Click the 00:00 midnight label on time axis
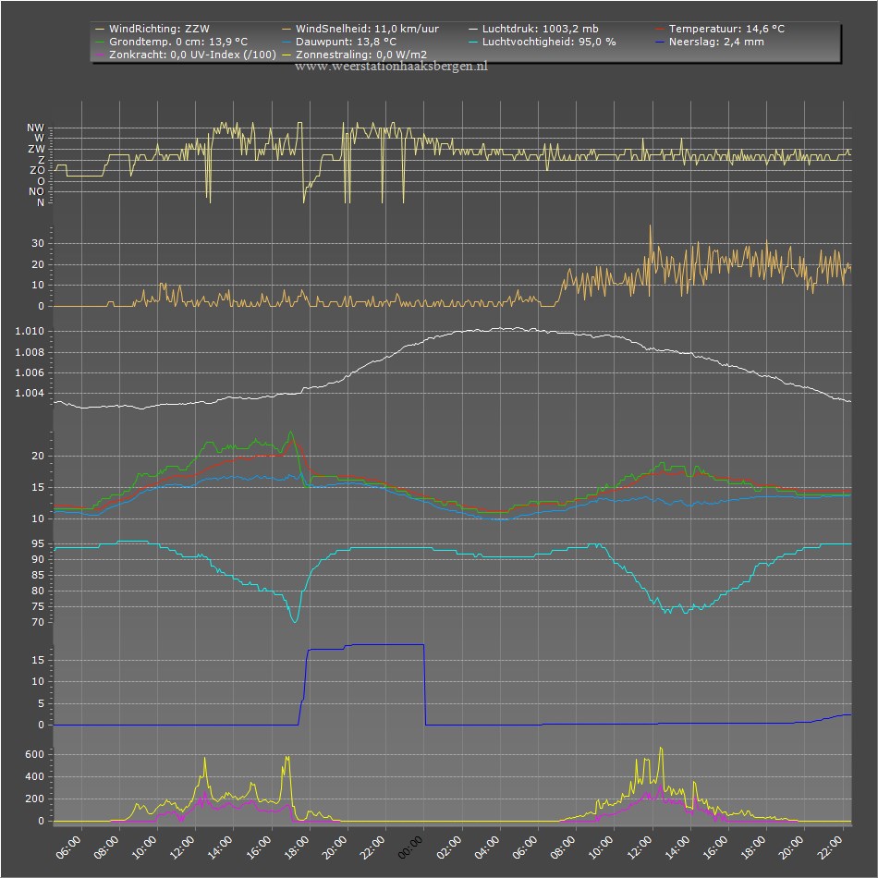 point(410,848)
